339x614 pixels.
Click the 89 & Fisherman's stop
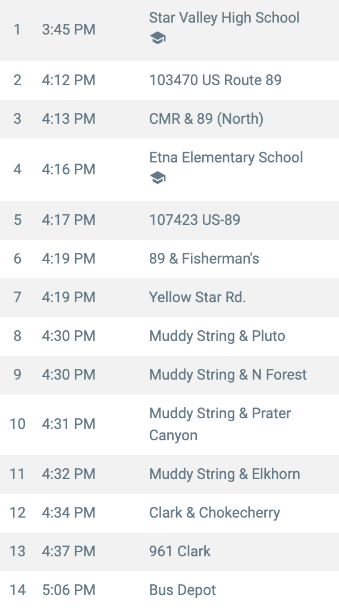click(x=204, y=258)
